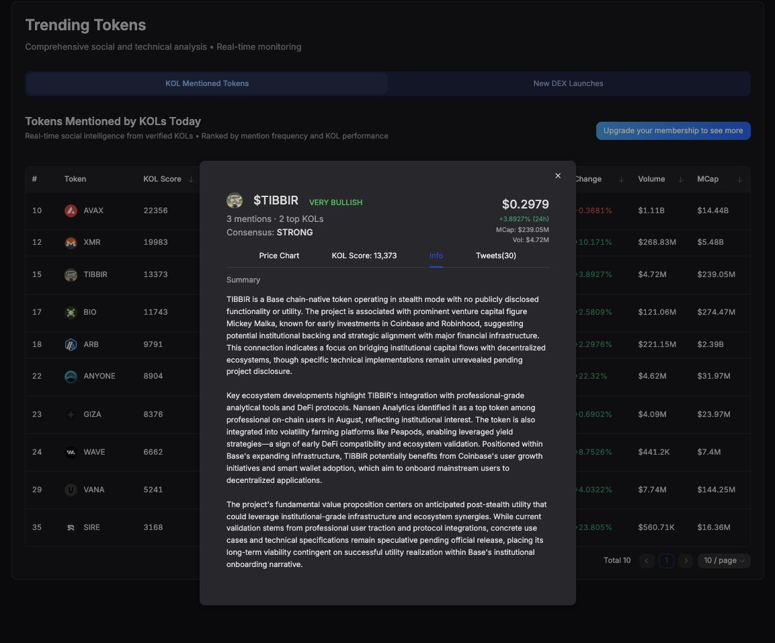Image resolution: width=775 pixels, height=643 pixels.
Task: Click the $TIBBIR avatar in the dialog
Action: click(x=235, y=200)
